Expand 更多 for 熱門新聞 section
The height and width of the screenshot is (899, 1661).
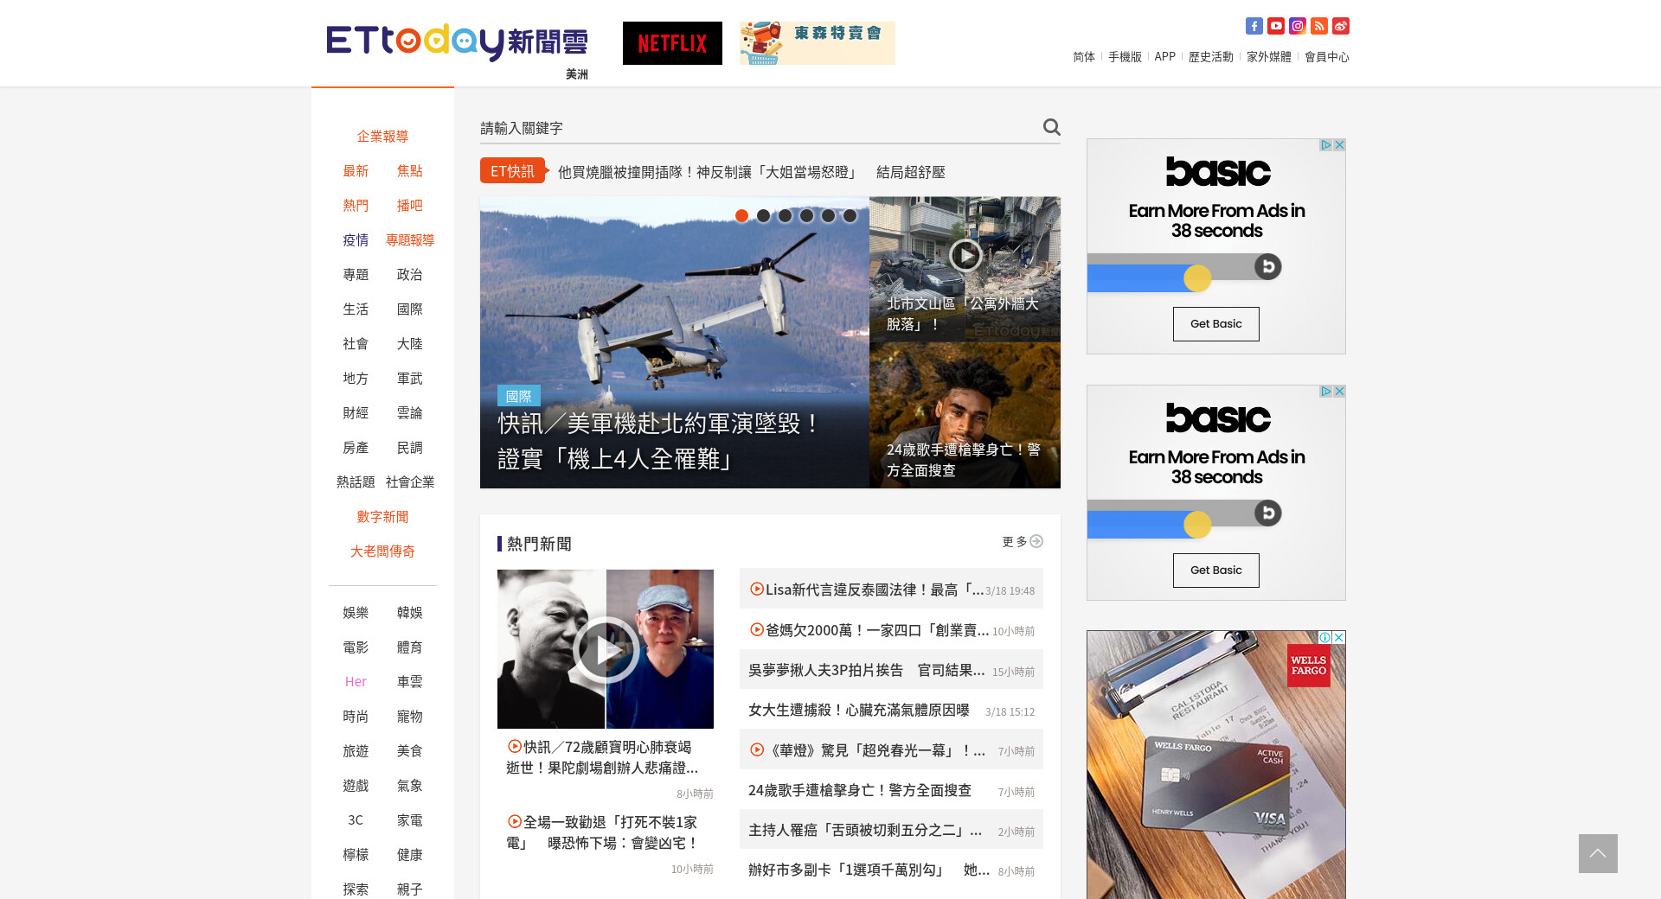pos(1022,542)
